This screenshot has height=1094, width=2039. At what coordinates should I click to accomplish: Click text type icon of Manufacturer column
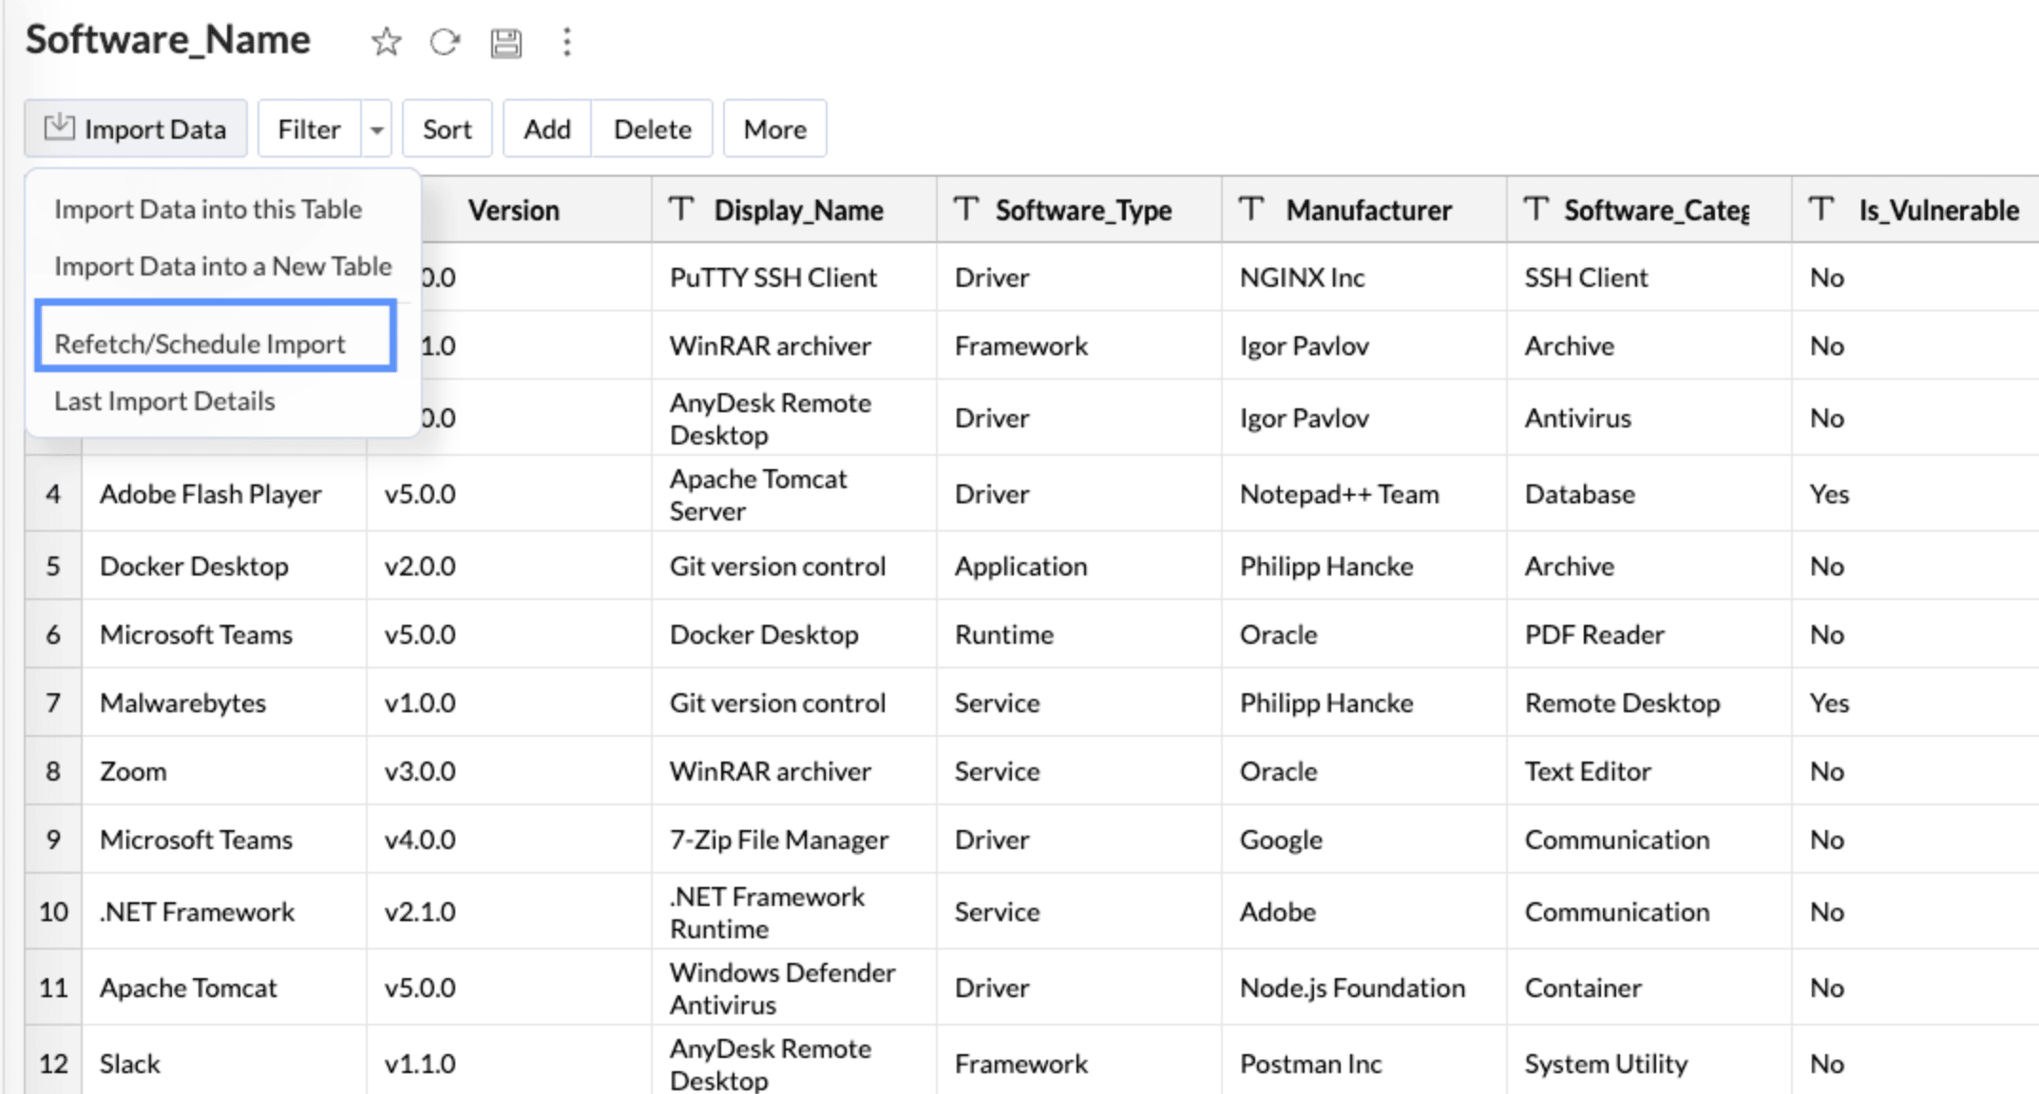[1251, 209]
